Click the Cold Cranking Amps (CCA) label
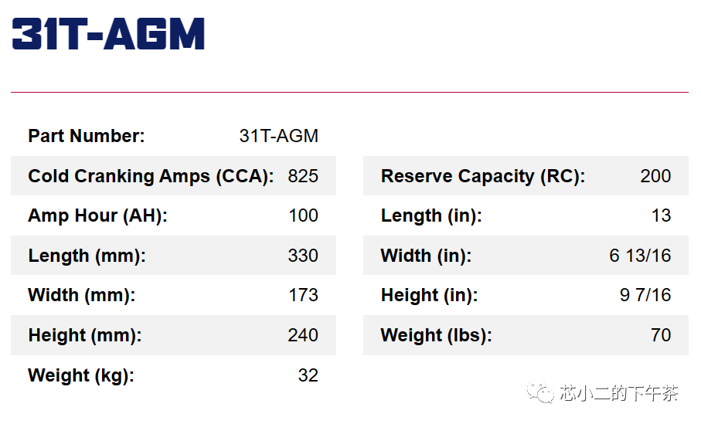 point(151,176)
